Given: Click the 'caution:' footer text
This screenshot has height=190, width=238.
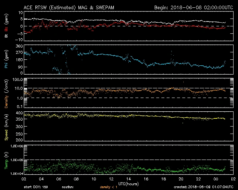Looking at the screenshot, I should point(68,187).
